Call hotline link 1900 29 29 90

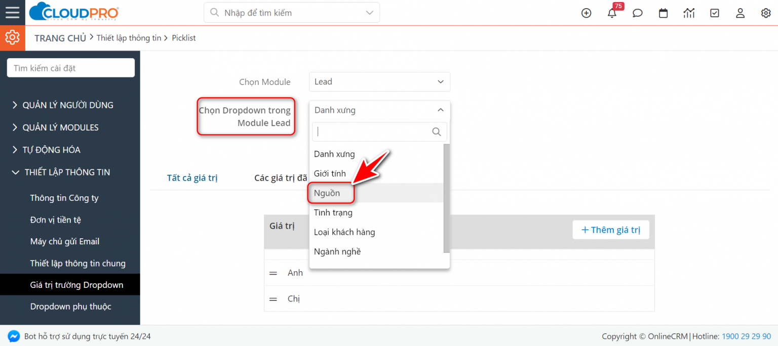coord(746,336)
